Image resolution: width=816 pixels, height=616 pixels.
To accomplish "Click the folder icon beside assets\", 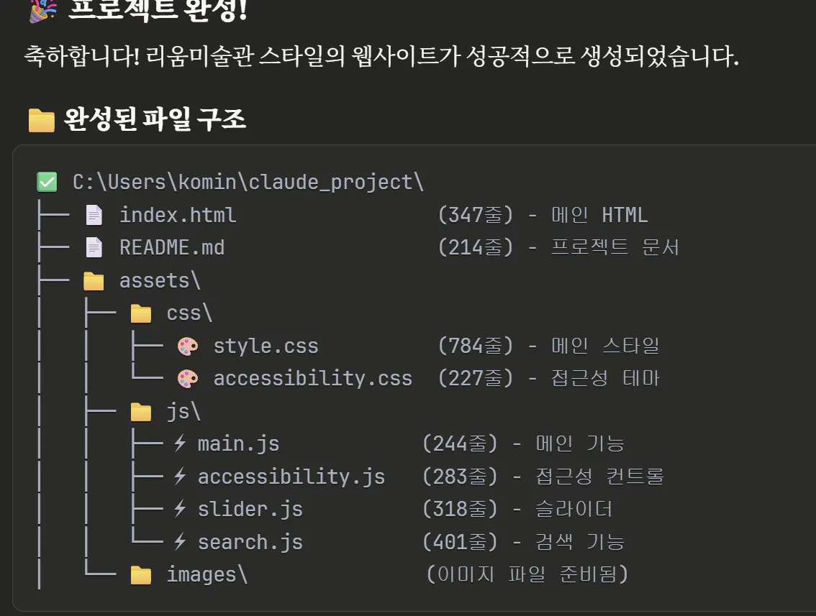I will (94, 281).
